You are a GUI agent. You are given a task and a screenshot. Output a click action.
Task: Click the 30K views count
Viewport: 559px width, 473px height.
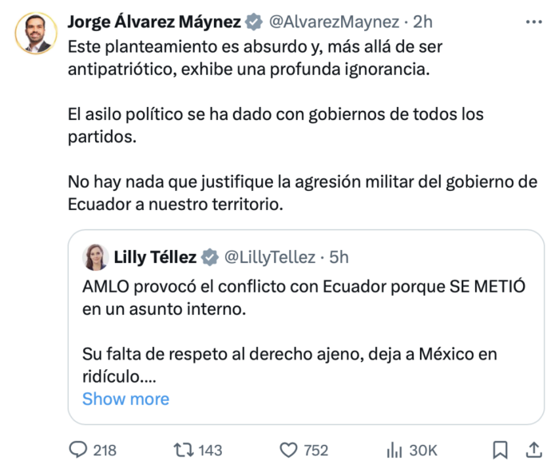(x=423, y=450)
